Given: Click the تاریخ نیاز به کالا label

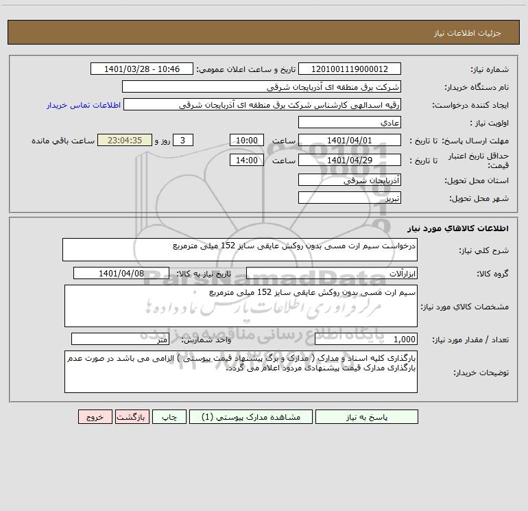Looking at the screenshot, I should (x=204, y=274).
